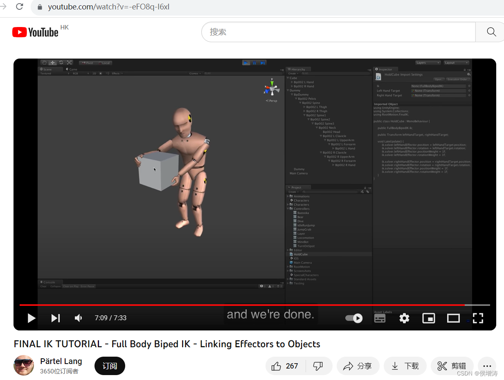Share the video via 分享 button

[358, 366]
